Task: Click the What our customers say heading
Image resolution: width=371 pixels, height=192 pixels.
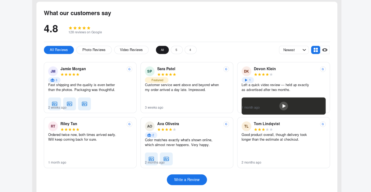Action: [x=77, y=13]
